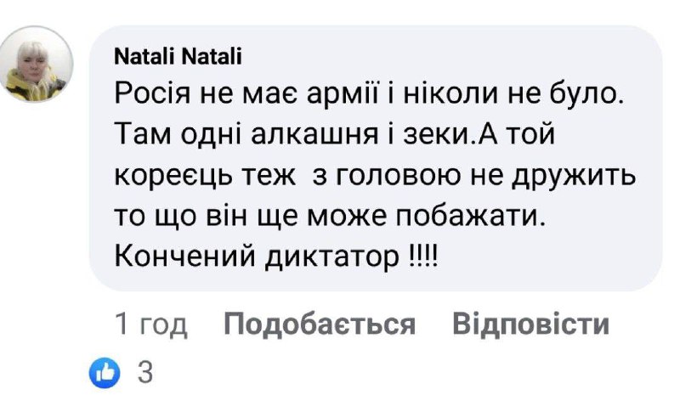Click the blue thumbs-up reaction icon
The image size is (680, 395).
coord(102,371)
